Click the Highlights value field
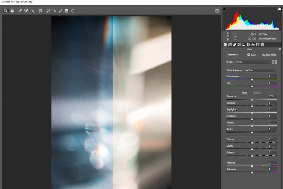The width and height of the screenshot is (283, 189). pyautogui.click(x=272, y=110)
